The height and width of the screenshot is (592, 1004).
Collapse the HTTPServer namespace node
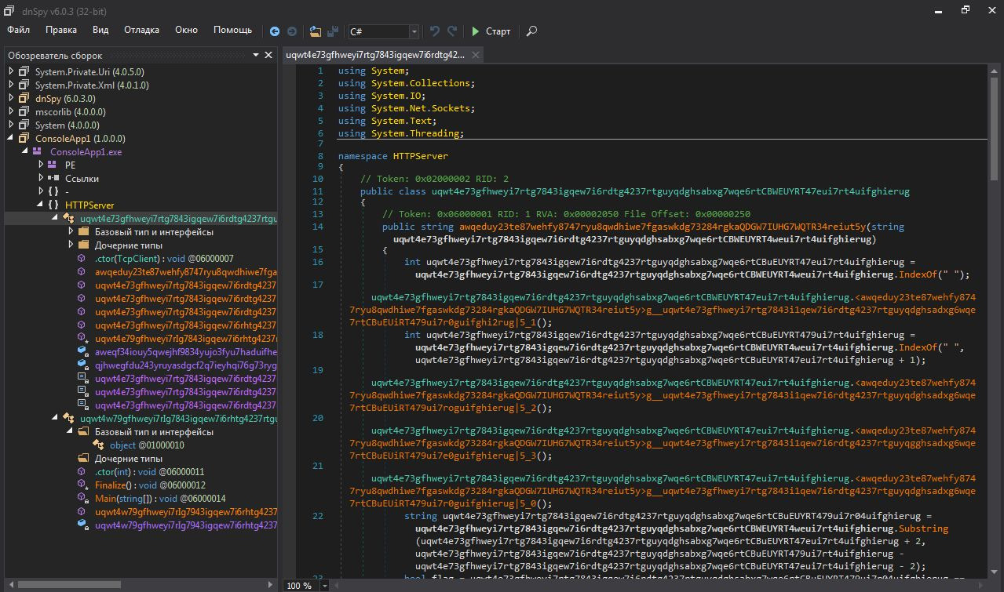41,205
